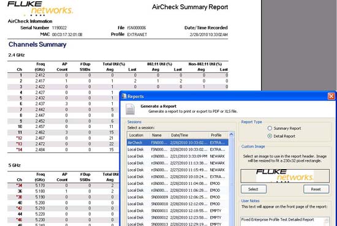
Task: Click the Generate a Report document icon
Action: (x=130, y=109)
